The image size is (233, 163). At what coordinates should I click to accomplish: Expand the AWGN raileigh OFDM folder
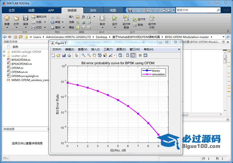(4, 52)
